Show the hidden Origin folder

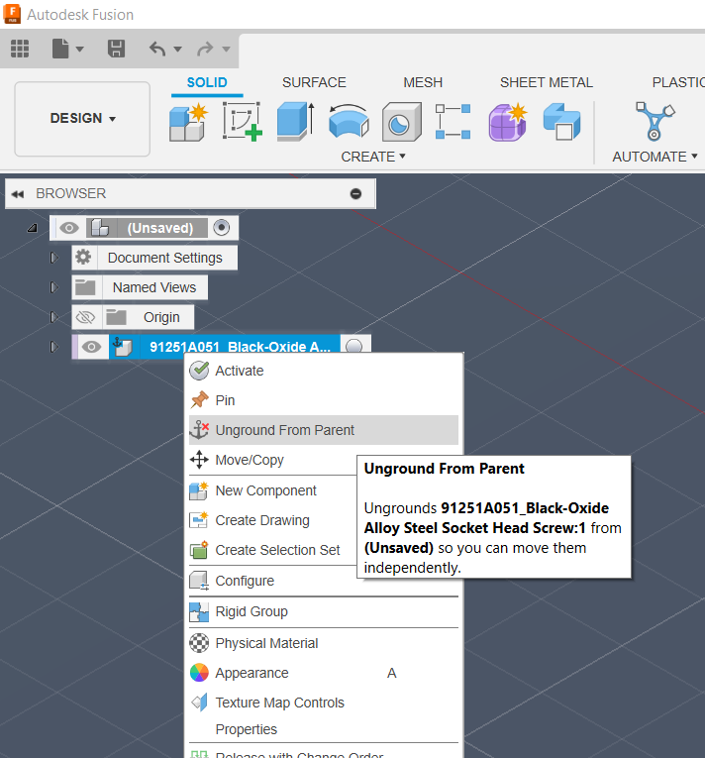85,317
